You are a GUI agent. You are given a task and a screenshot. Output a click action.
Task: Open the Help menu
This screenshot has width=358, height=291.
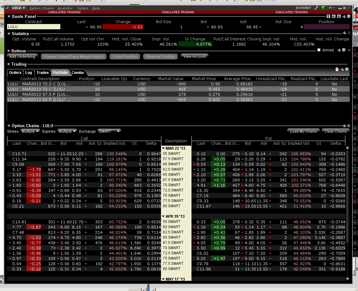point(96,8)
